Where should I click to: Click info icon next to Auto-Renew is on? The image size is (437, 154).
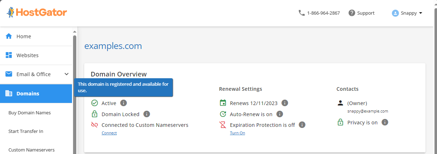click(x=280, y=114)
